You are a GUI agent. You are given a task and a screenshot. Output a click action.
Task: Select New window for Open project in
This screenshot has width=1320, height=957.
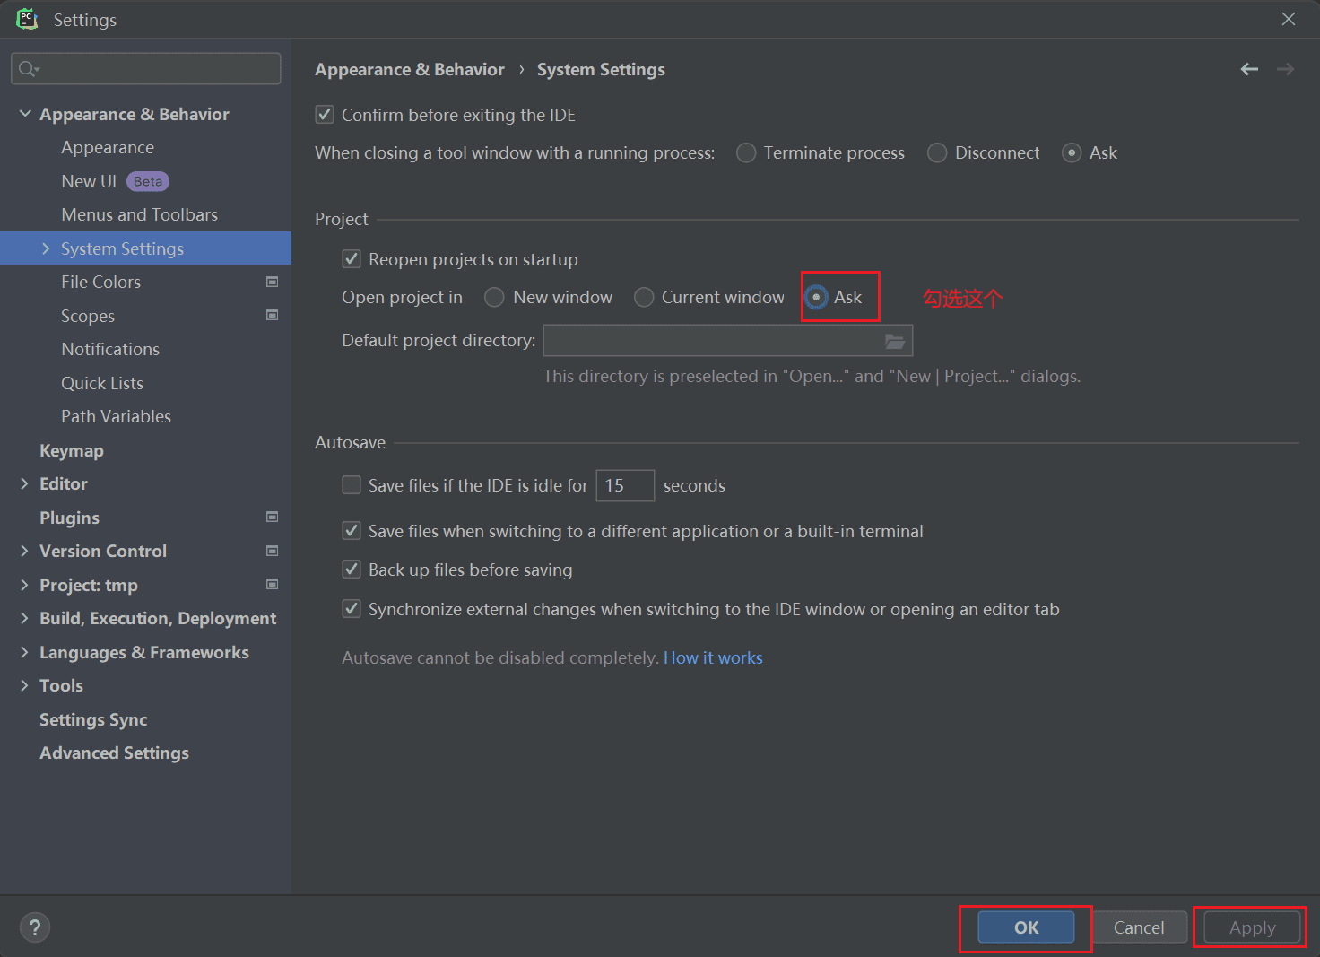(x=494, y=297)
